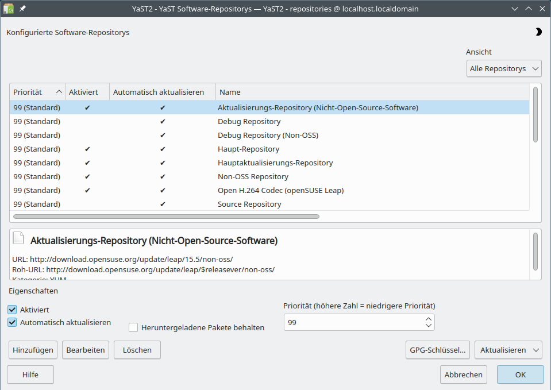
Task: Click the details pane vertical scrollbar
Action: click(535, 252)
